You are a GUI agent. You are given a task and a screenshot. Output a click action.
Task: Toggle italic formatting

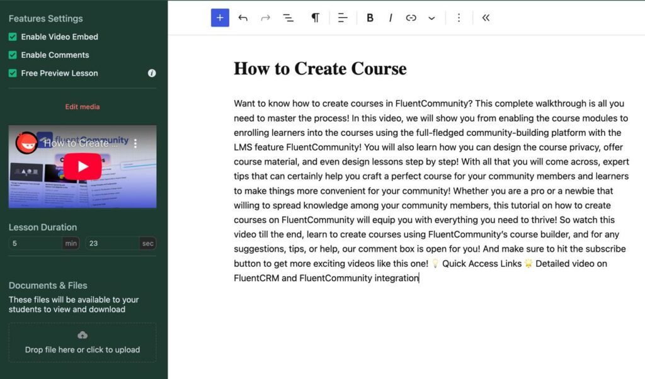(391, 18)
